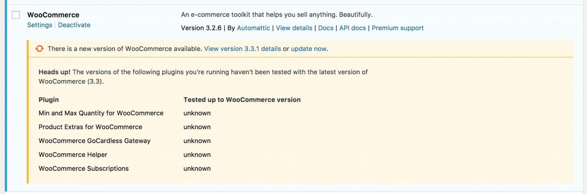Click the Tested up to version column header
Screen dimensions: 587x194
(x=242, y=99)
